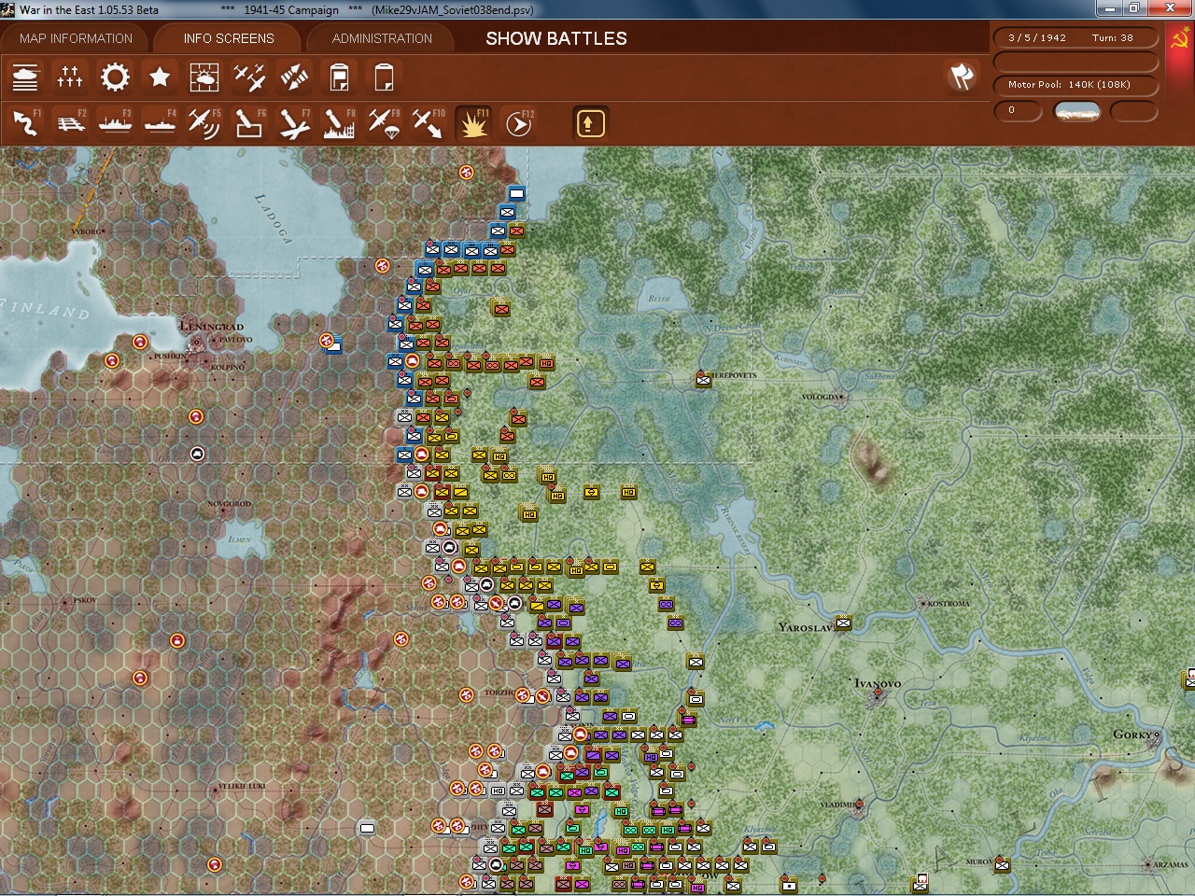Click the date 3/5/1942
This screenshot has width=1195, height=896.
(1036, 38)
